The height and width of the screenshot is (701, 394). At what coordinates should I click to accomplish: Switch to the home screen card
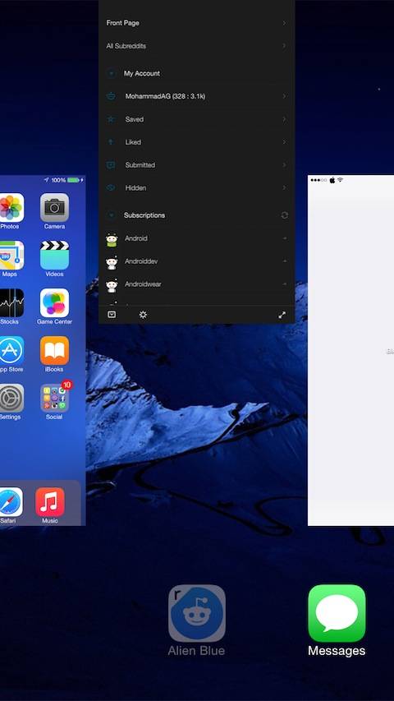43,350
